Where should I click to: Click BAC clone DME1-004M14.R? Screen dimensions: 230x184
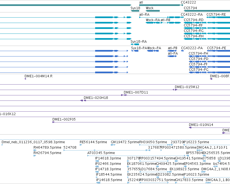pyautogui.click(x=38, y=76)
